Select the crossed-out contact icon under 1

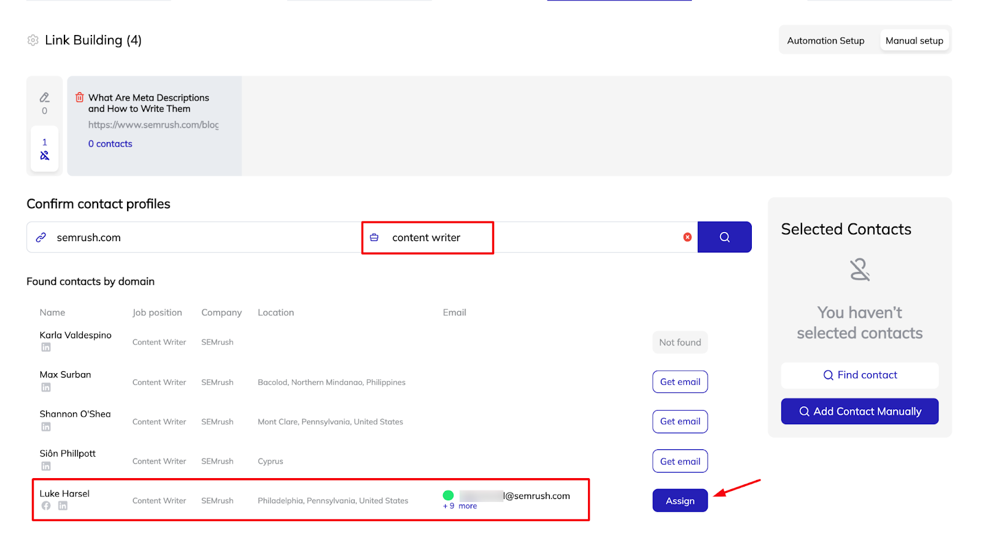(45, 156)
